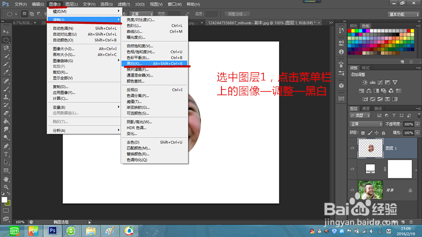Pick the red swatch in 色板 panel
422x237 pixels.
(x=349, y=31)
